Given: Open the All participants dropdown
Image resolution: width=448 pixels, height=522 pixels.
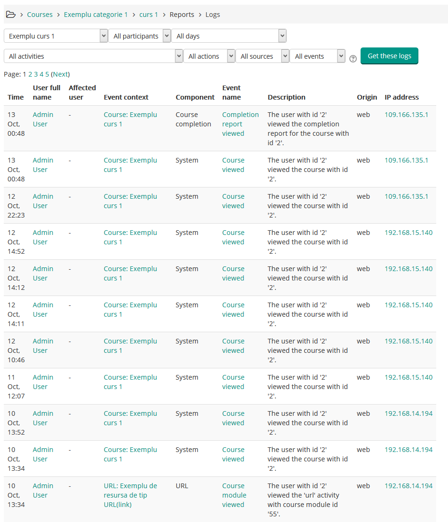Looking at the screenshot, I should (140, 35).
